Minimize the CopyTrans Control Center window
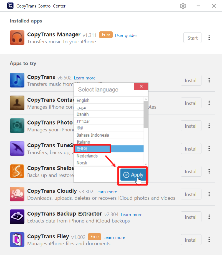The height and width of the screenshot is (255, 222). [x=198, y=6]
